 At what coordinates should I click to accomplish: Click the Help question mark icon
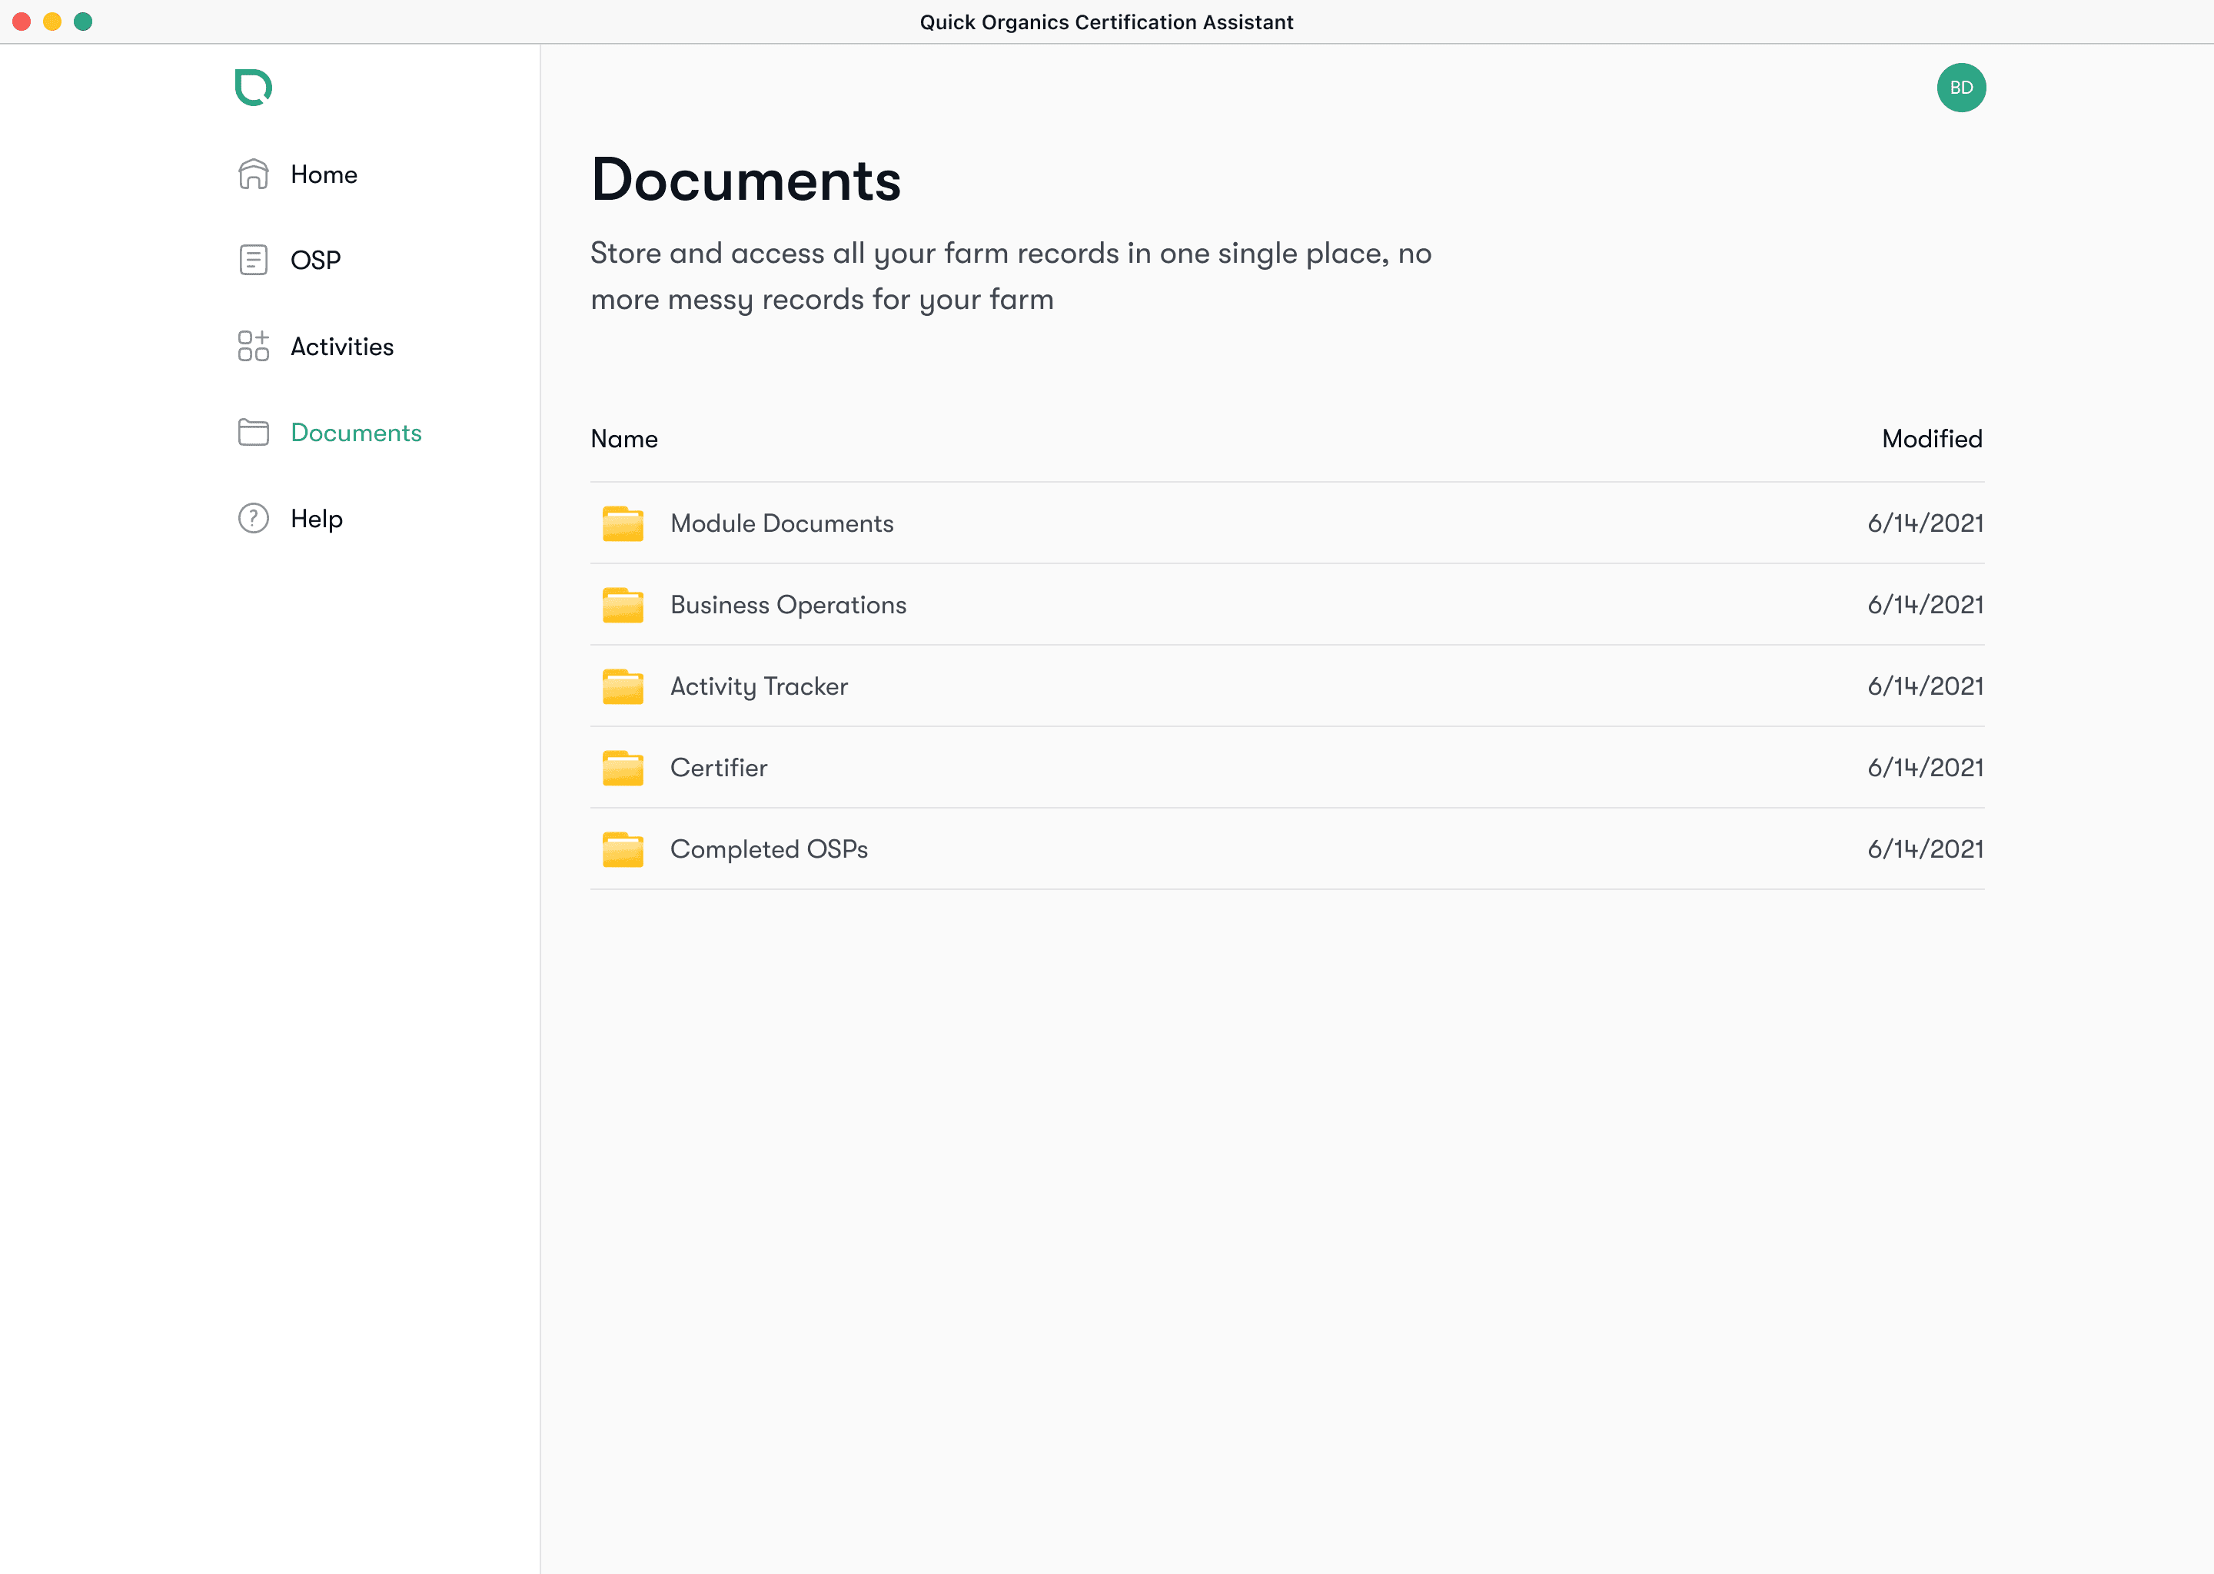pyautogui.click(x=253, y=519)
